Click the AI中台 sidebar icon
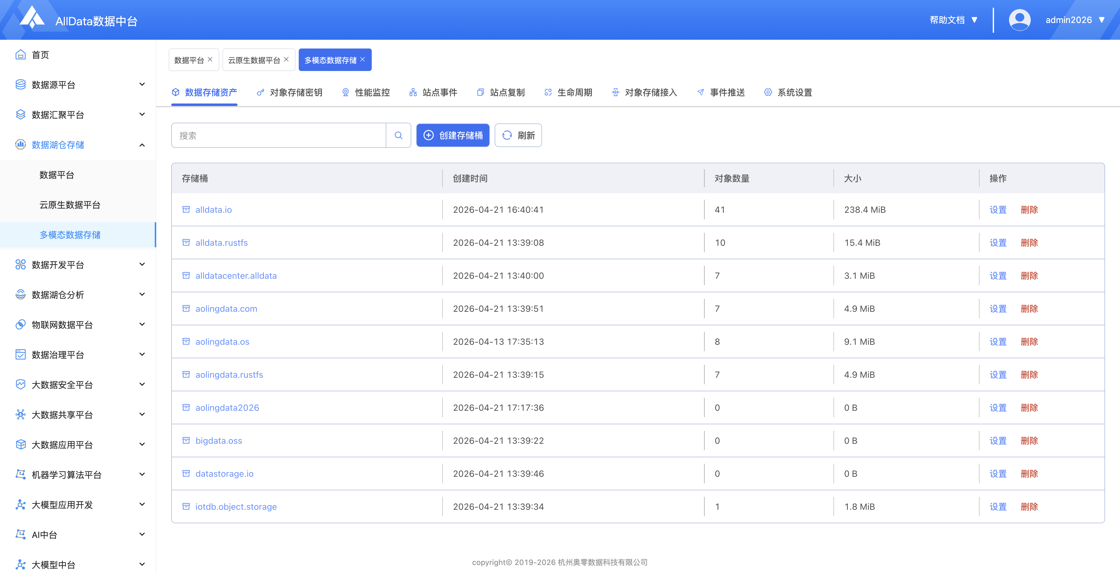 pyautogui.click(x=20, y=534)
